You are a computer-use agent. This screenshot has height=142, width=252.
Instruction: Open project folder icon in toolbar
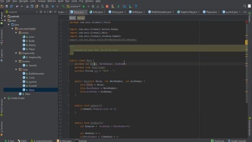tap(2, 6)
